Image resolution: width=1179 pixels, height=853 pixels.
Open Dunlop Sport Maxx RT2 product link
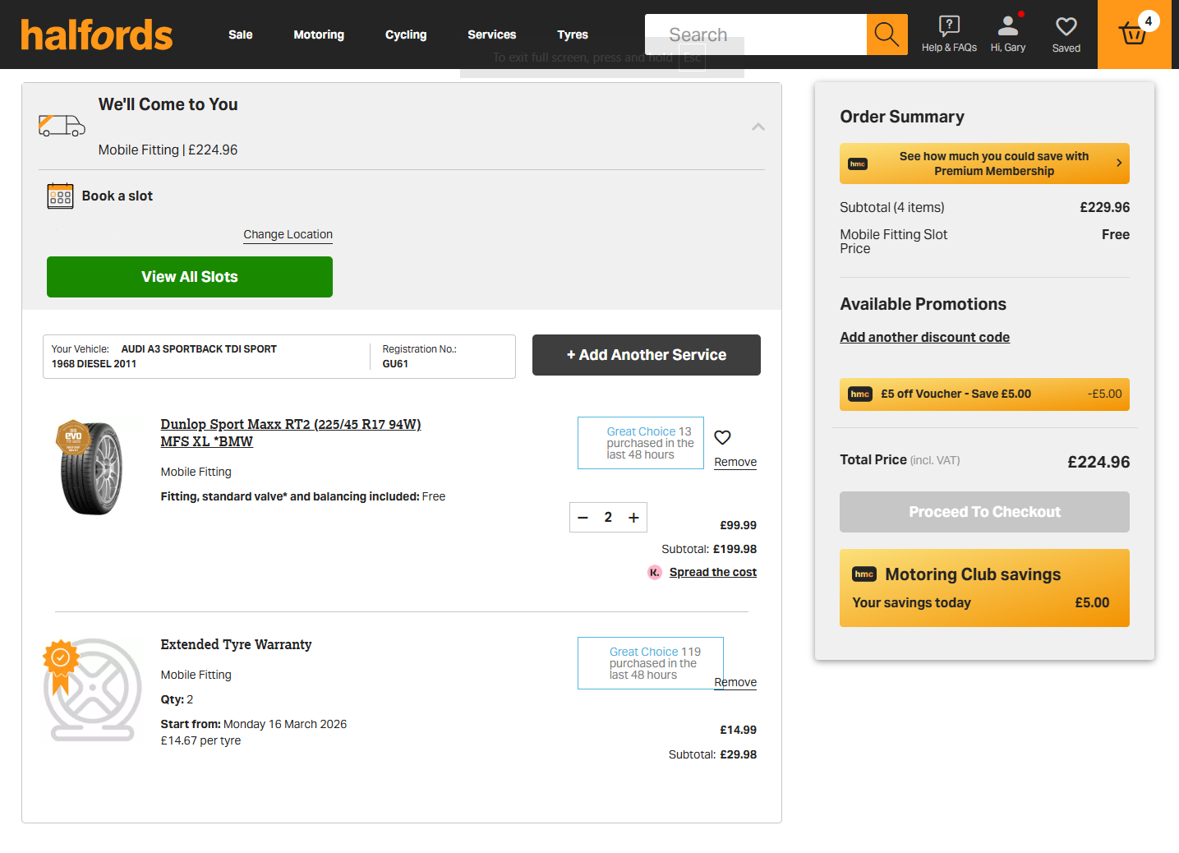coord(291,433)
